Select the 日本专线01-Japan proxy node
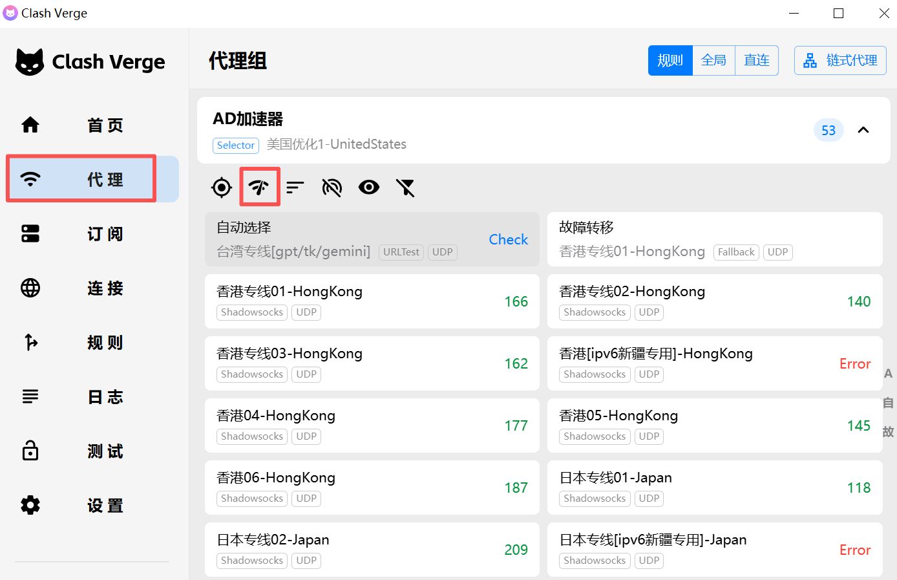The image size is (897, 580). click(x=714, y=488)
